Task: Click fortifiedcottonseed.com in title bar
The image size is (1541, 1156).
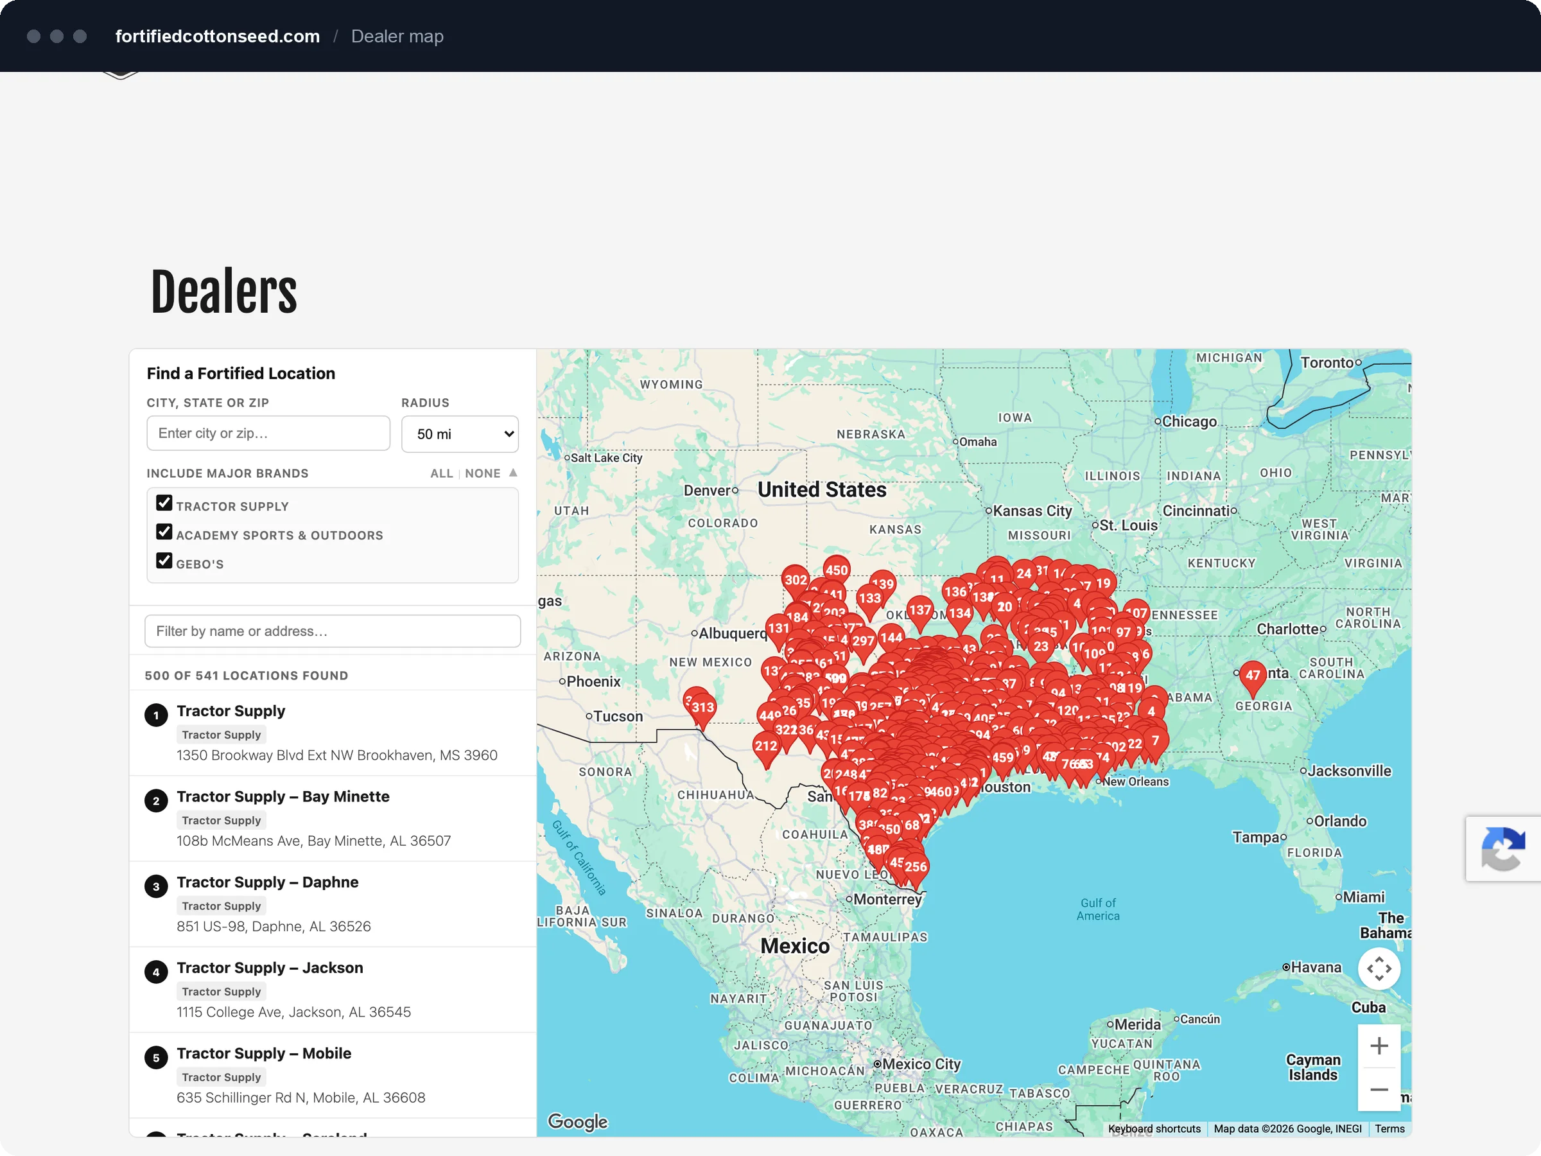Action: click(218, 36)
